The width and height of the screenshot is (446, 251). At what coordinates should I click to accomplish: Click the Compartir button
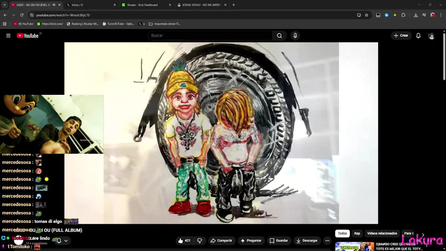click(221, 241)
